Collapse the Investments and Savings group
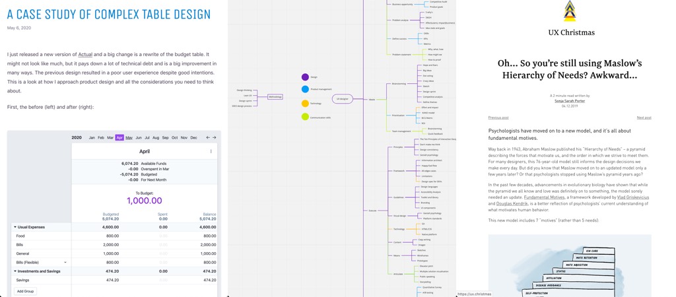This screenshot has width=676, height=297. tap(15, 271)
